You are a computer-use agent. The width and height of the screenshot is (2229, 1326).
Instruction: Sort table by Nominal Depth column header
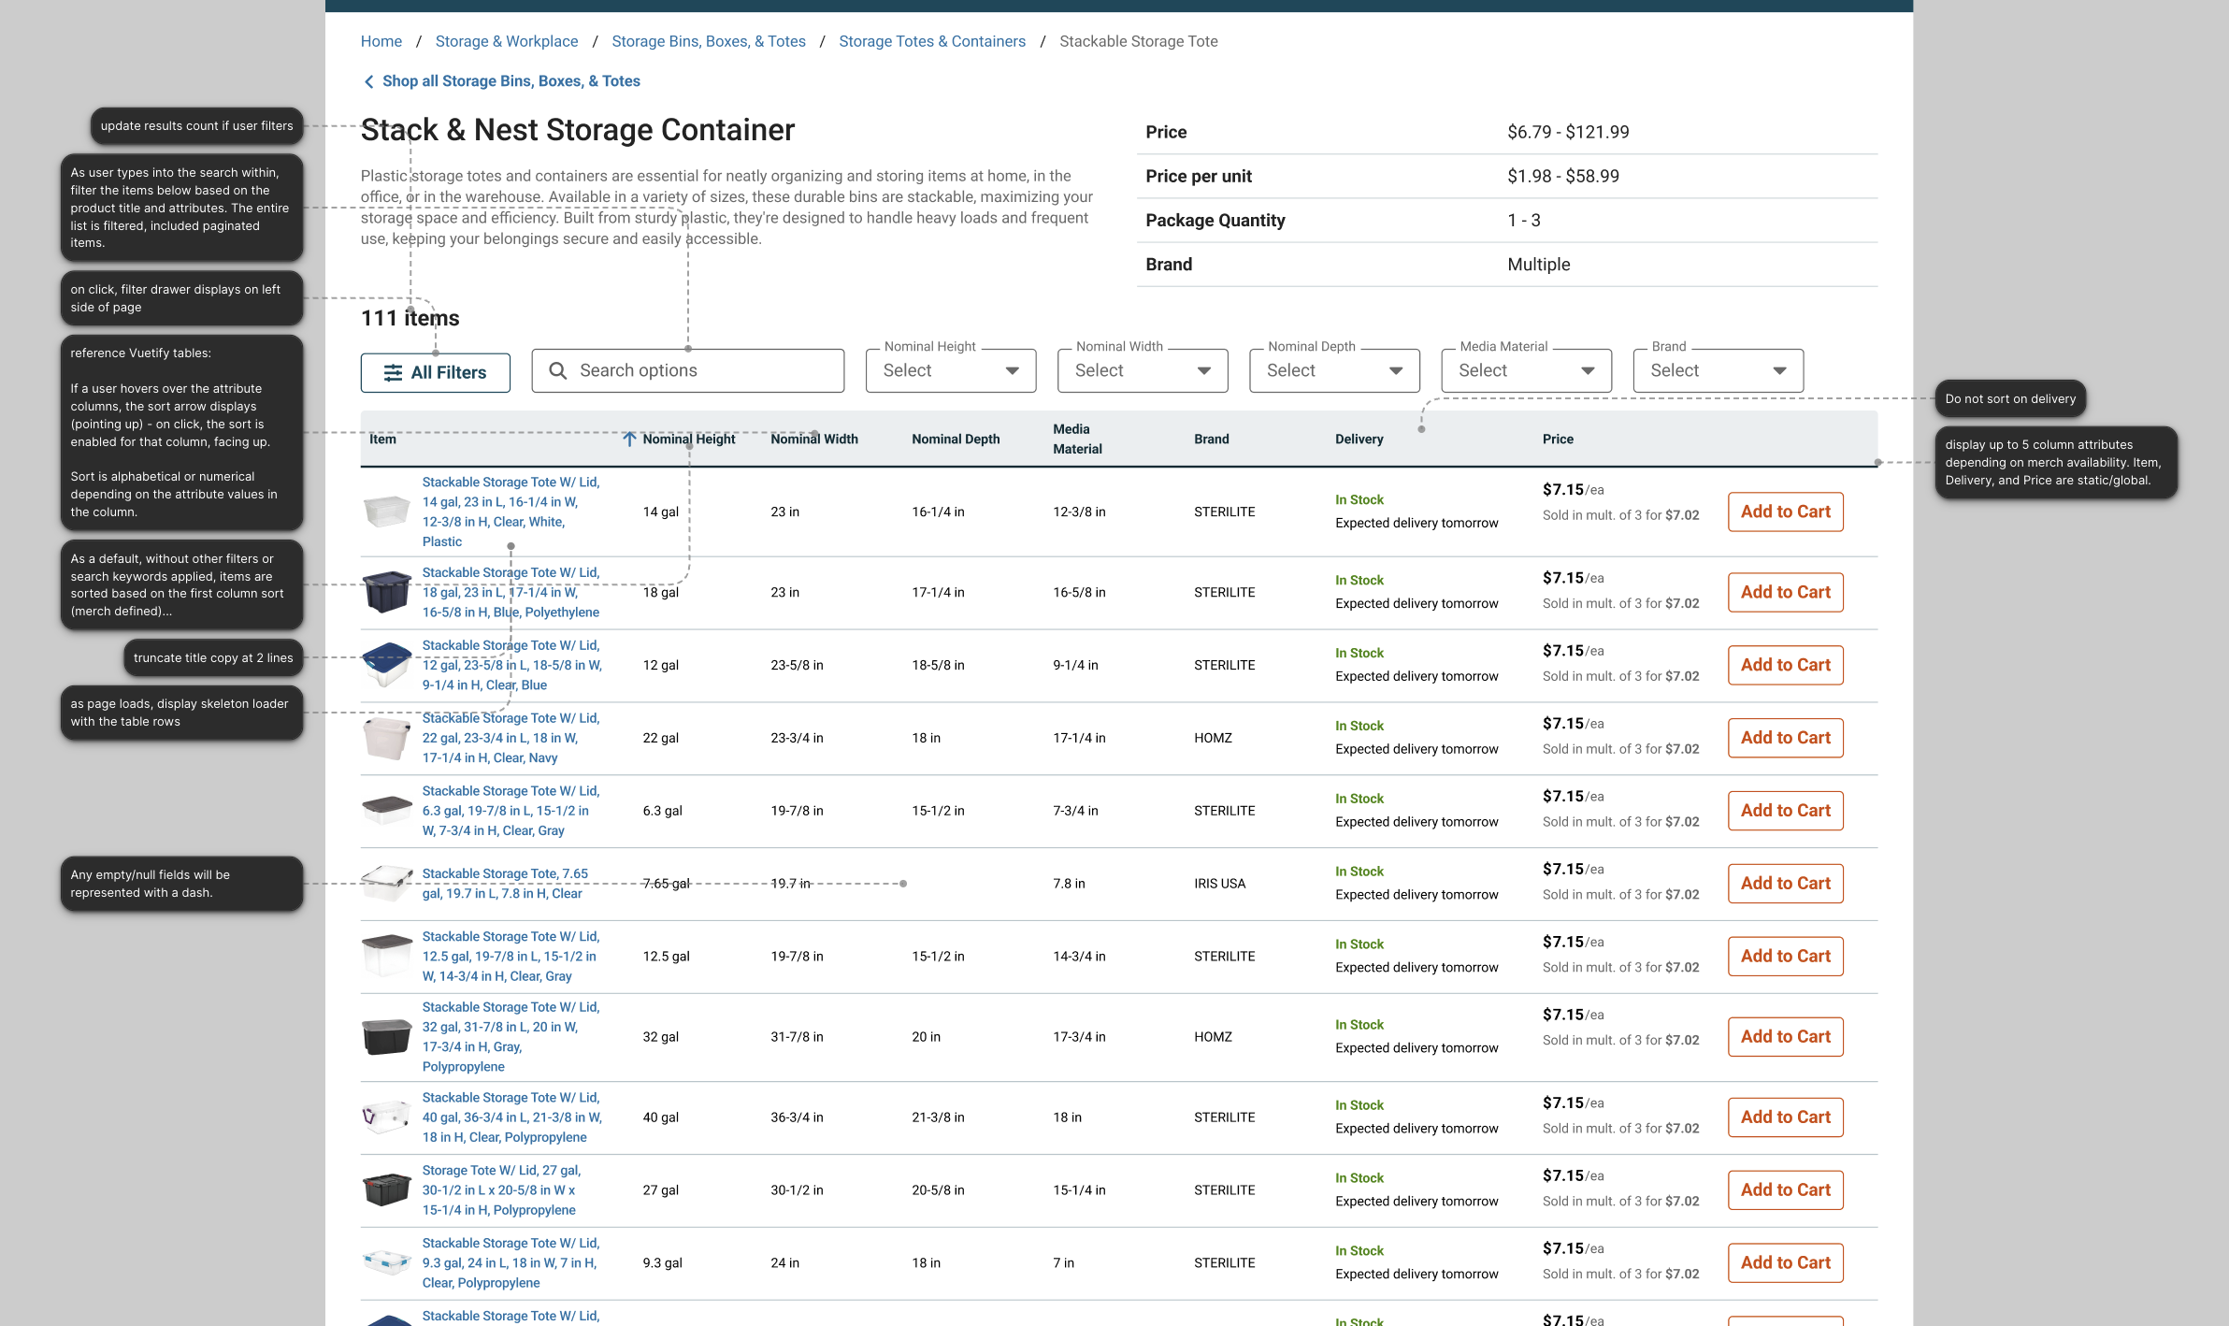(955, 440)
